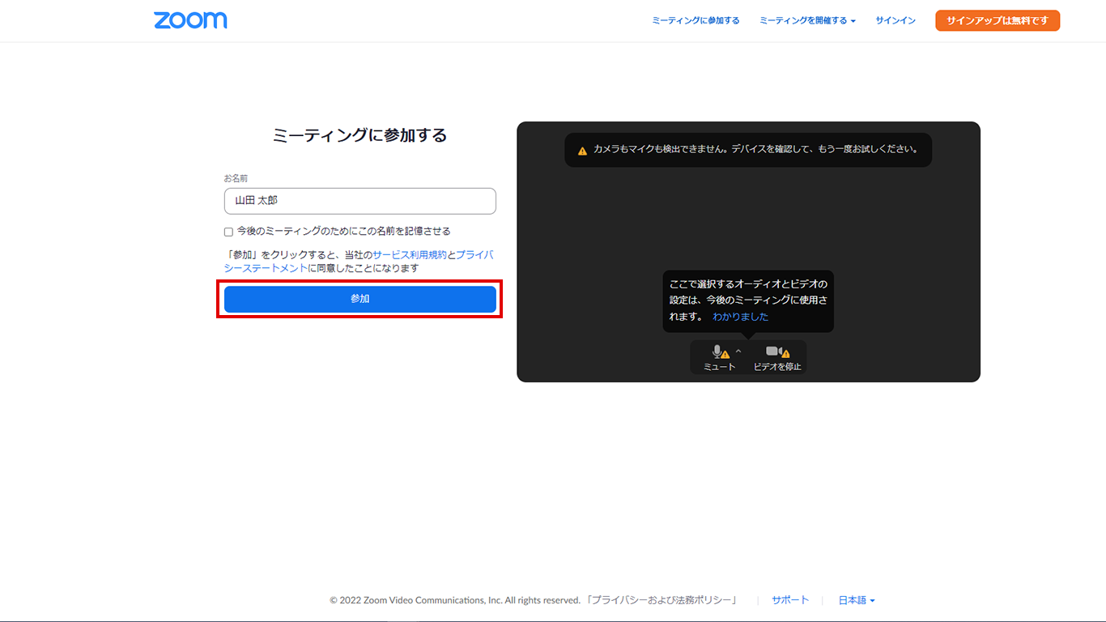This screenshot has height=622, width=1106.
Task: Open the サービス利用規約 link
Action: (x=410, y=254)
